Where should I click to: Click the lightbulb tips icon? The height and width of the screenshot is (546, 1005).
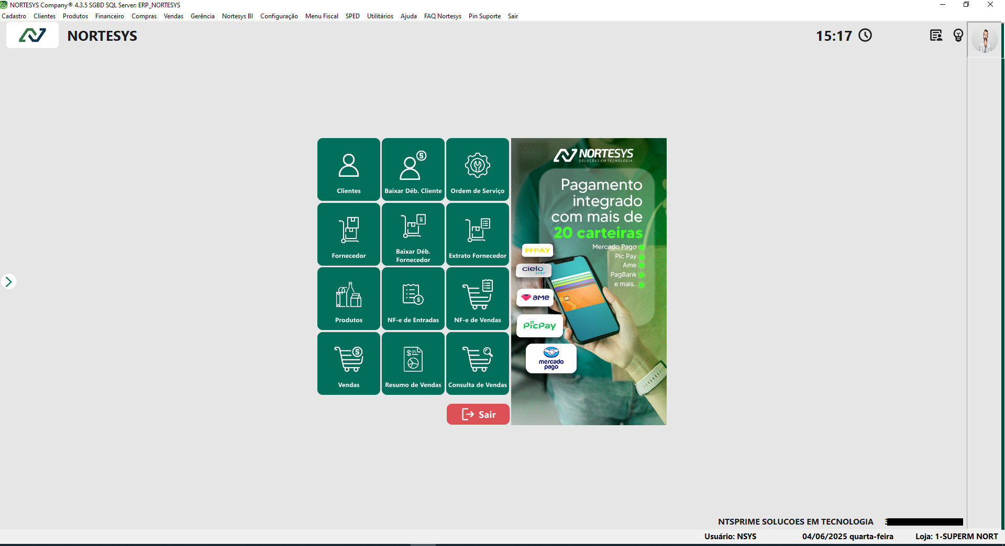958,36
